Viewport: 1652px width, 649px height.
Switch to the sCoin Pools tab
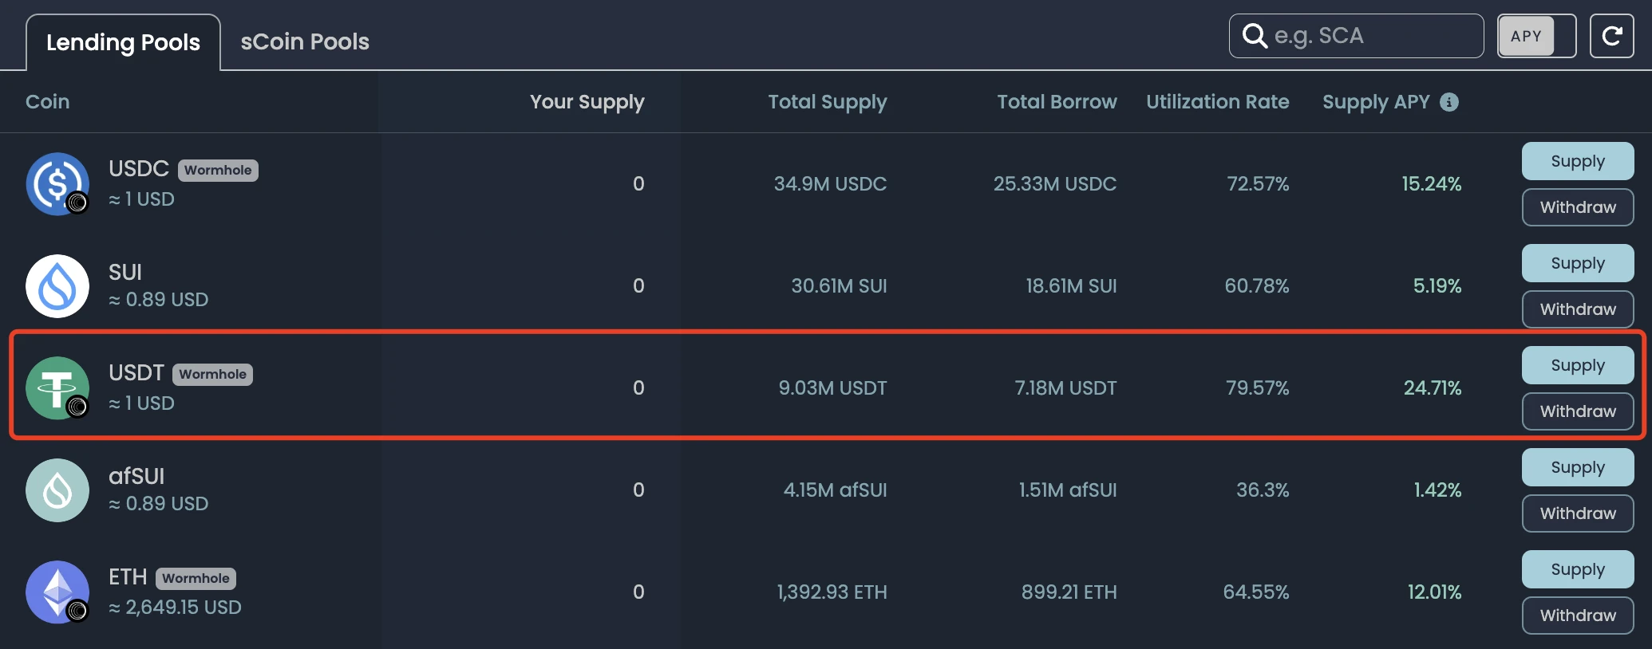pos(305,41)
